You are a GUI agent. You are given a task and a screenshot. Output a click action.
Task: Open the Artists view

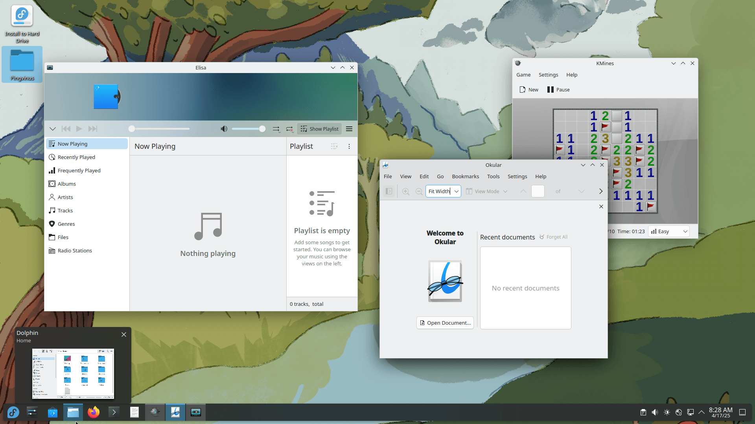87,197
